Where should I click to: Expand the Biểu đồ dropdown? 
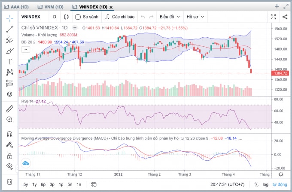170,17
